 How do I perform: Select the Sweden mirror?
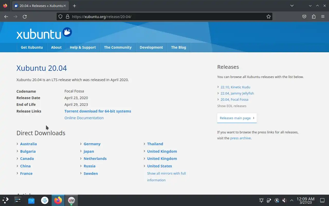coord(91,174)
